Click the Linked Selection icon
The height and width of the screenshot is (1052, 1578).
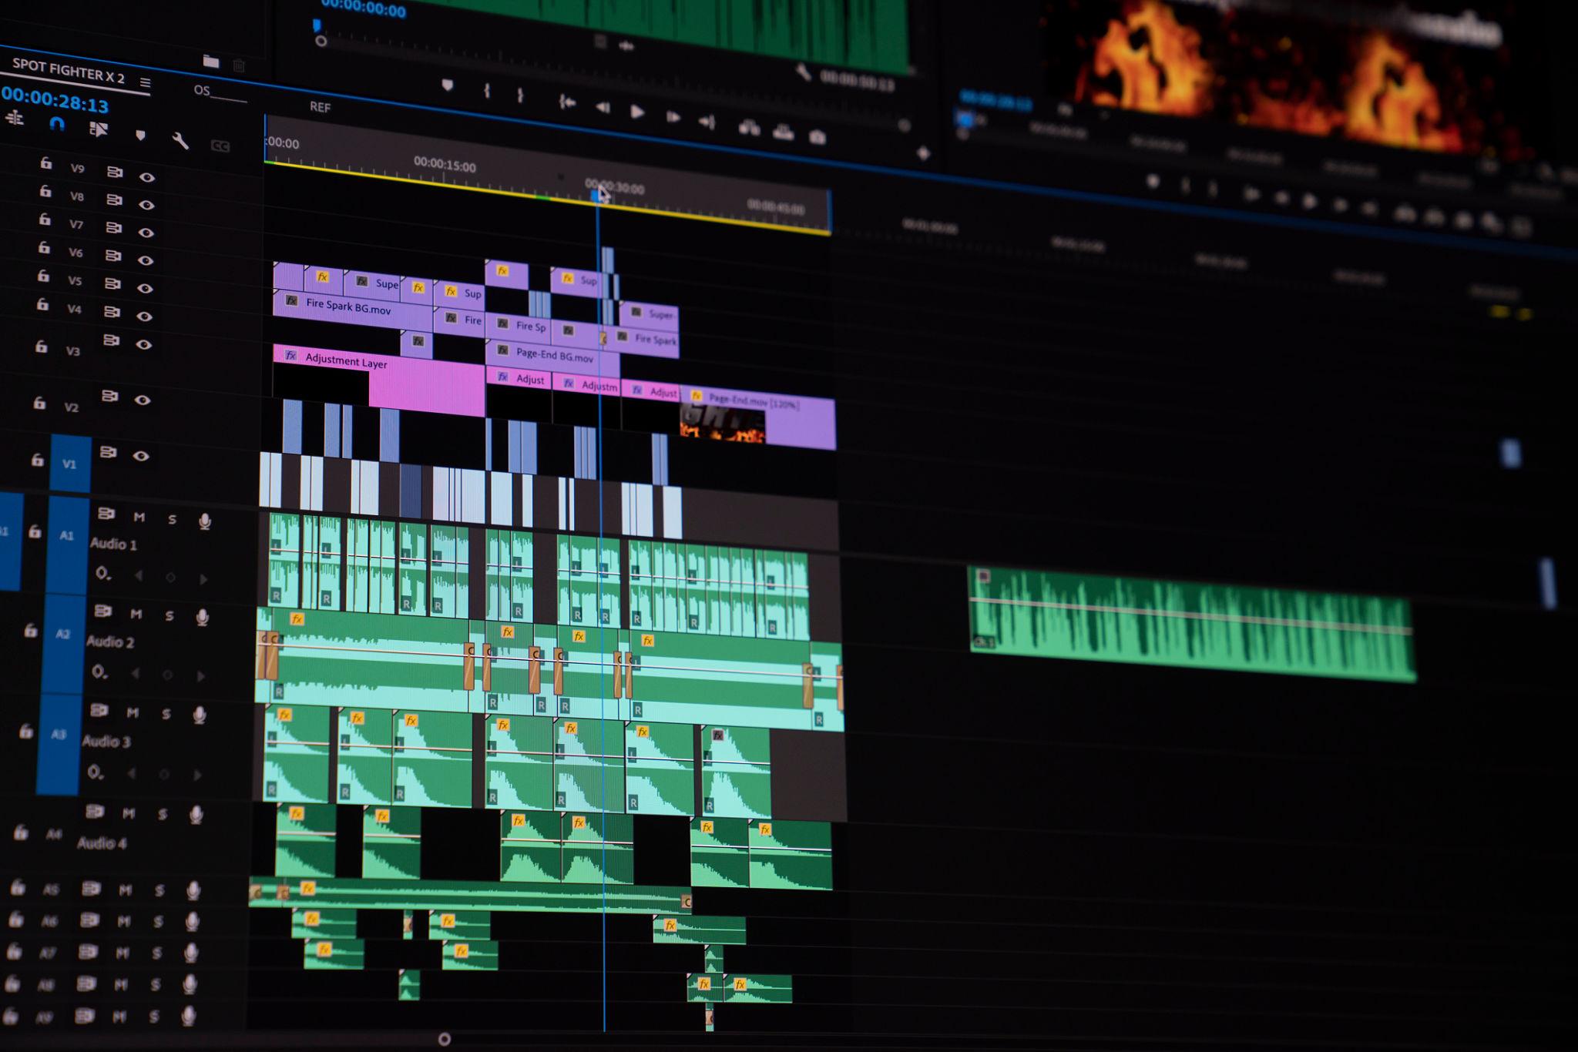[x=99, y=129]
